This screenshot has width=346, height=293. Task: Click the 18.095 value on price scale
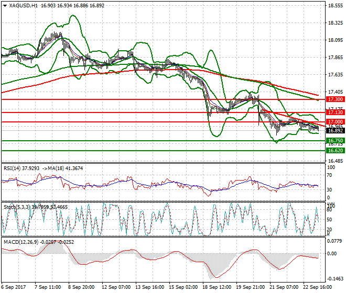pyautogui.click(x=334, y=40)
